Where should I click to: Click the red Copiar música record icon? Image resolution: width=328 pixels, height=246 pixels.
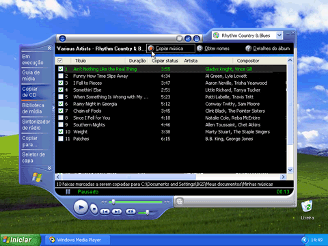tap(151, 49)
